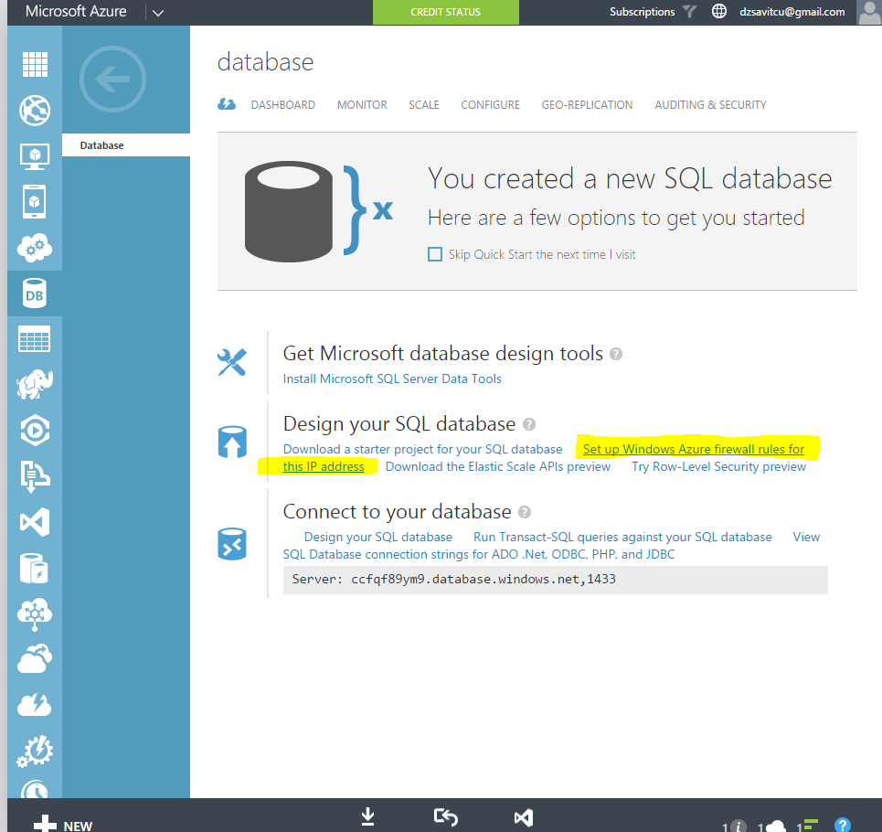The width and height of the screenshot is (882, 832).
Task: Switch to the CONFIGURE tab
Action: click(491, 104)
